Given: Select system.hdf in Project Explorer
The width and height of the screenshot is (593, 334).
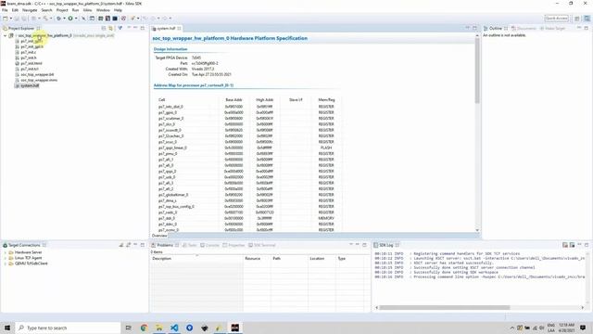Looking at the screenshot, I should coord(30,86).
